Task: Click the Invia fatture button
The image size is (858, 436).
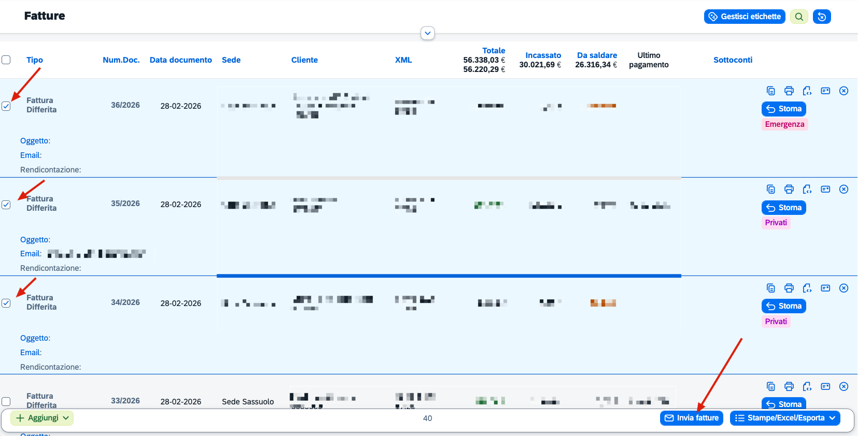Action: tap(692, 418)
